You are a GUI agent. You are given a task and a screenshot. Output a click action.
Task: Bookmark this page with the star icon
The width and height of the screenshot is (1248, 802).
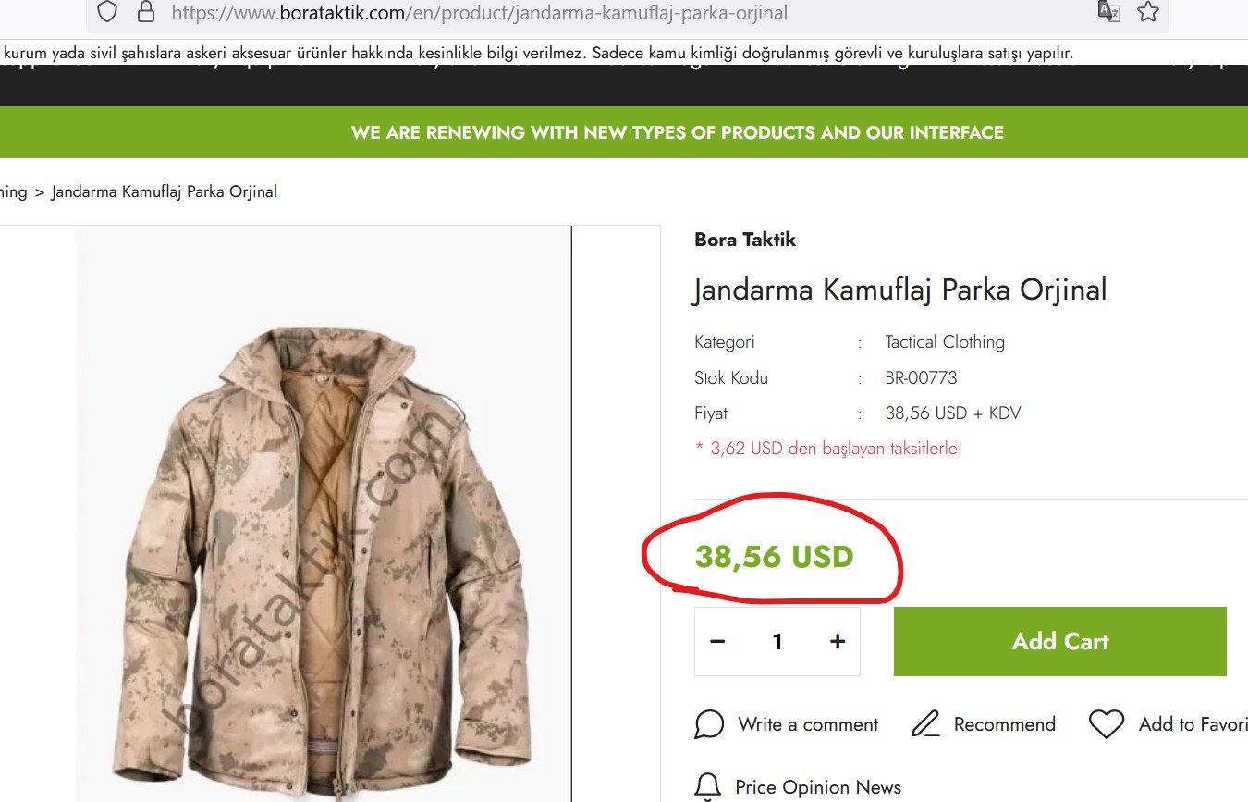point(1147,12)
